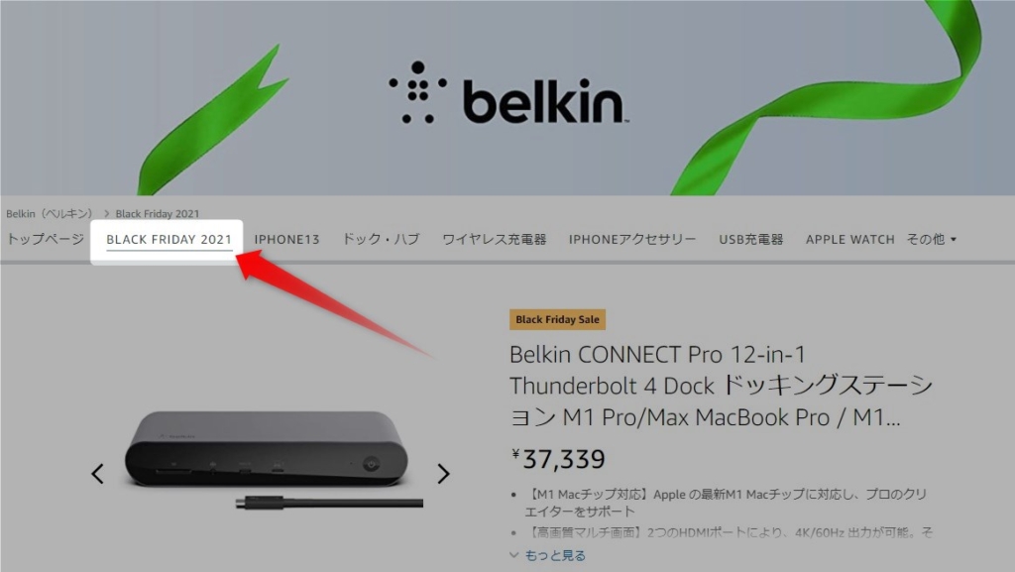Click the chevron beside もっと見る

[x=514, y=555]
